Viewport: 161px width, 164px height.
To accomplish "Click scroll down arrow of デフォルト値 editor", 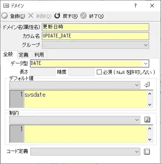I will click(149, 105).
